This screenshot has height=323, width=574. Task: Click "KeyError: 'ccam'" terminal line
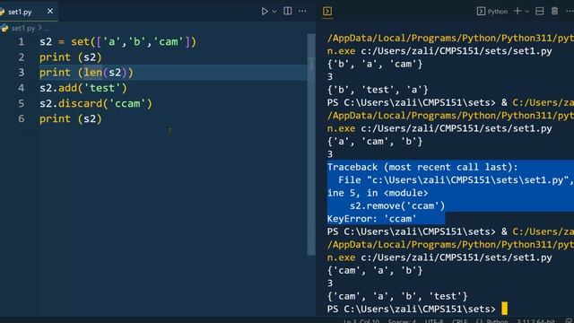(x=371, y=219)
